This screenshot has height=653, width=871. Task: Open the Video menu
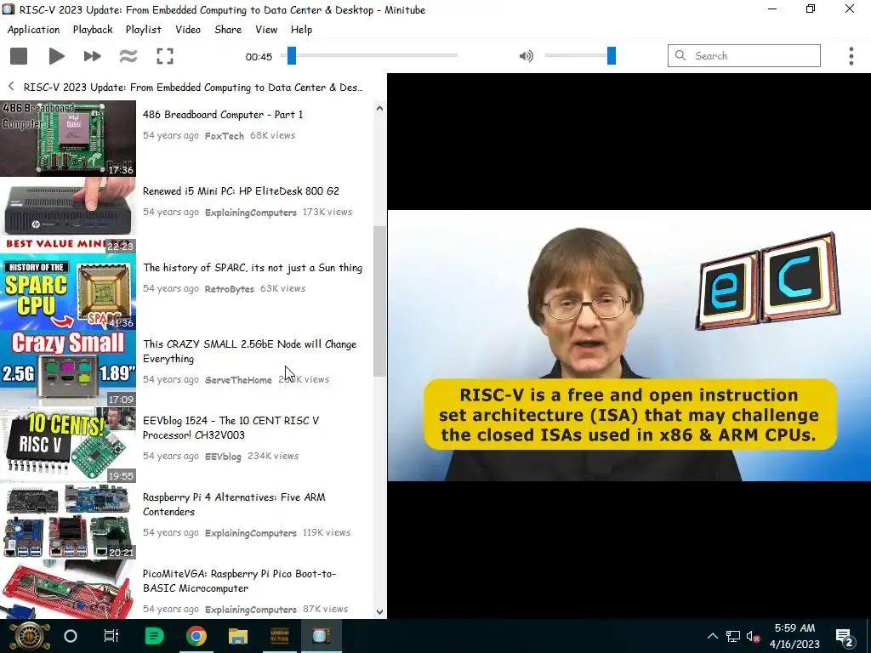click(188, 30)
